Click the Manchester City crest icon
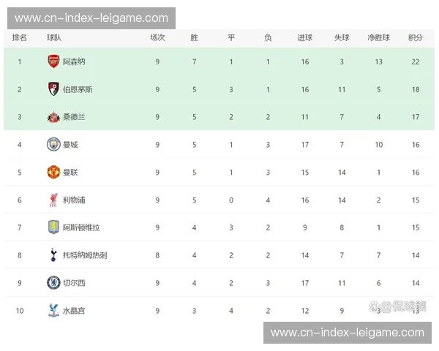439x351 pixels. coord(53,145)
